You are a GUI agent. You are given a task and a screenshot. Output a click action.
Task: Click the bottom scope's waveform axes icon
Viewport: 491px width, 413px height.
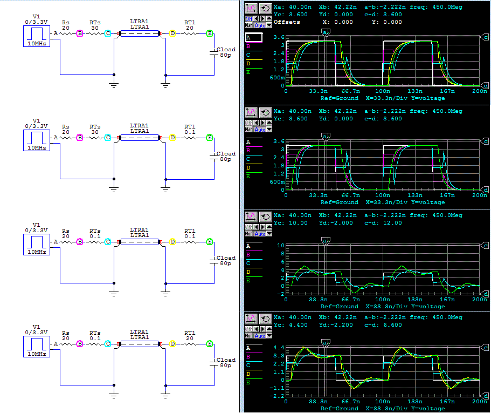pos(251,319)
